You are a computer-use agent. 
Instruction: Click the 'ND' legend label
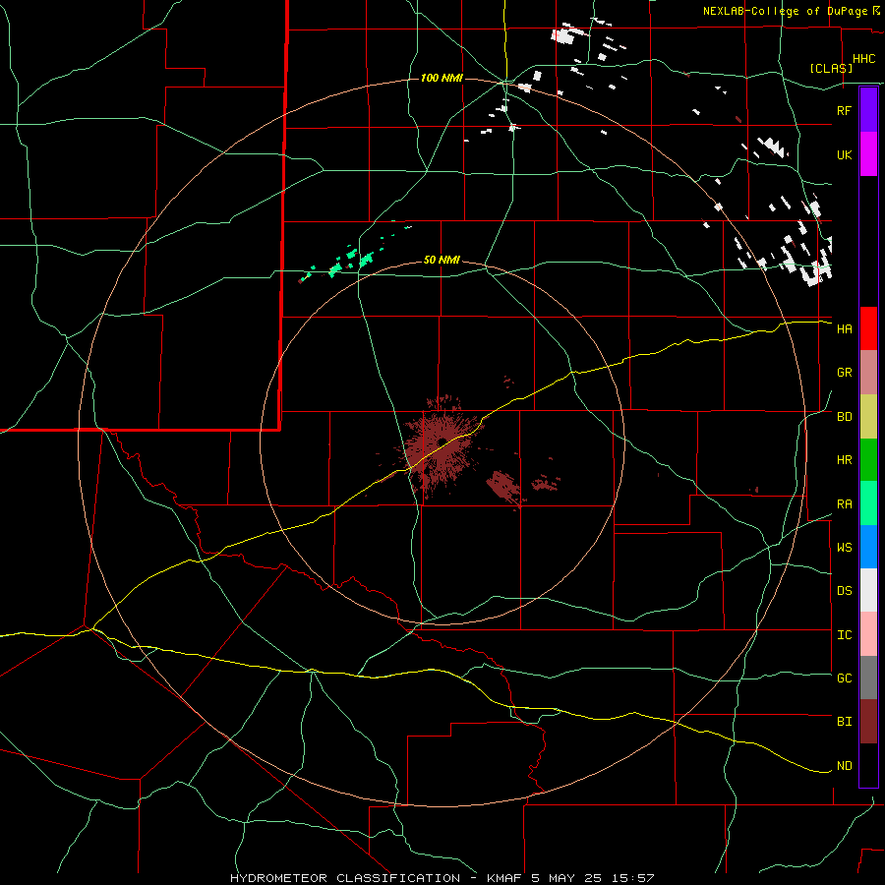(x=844, y=766)
